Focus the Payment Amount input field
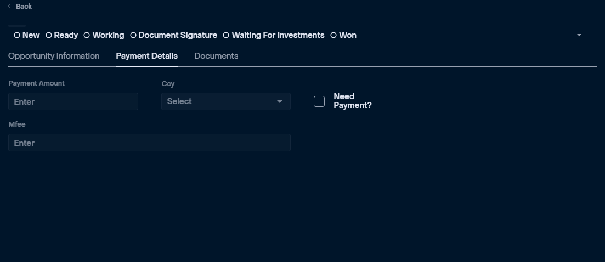 pyautogui.click(x=73, y=101)
